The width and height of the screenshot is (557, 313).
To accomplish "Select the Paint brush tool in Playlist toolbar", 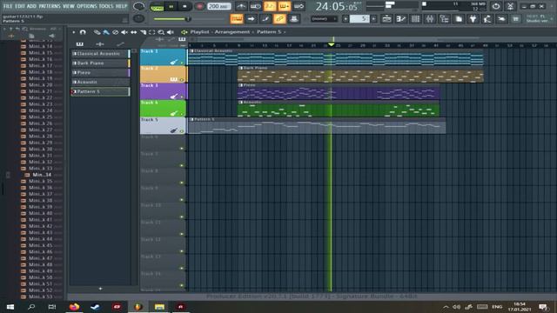I will (106, 32).
